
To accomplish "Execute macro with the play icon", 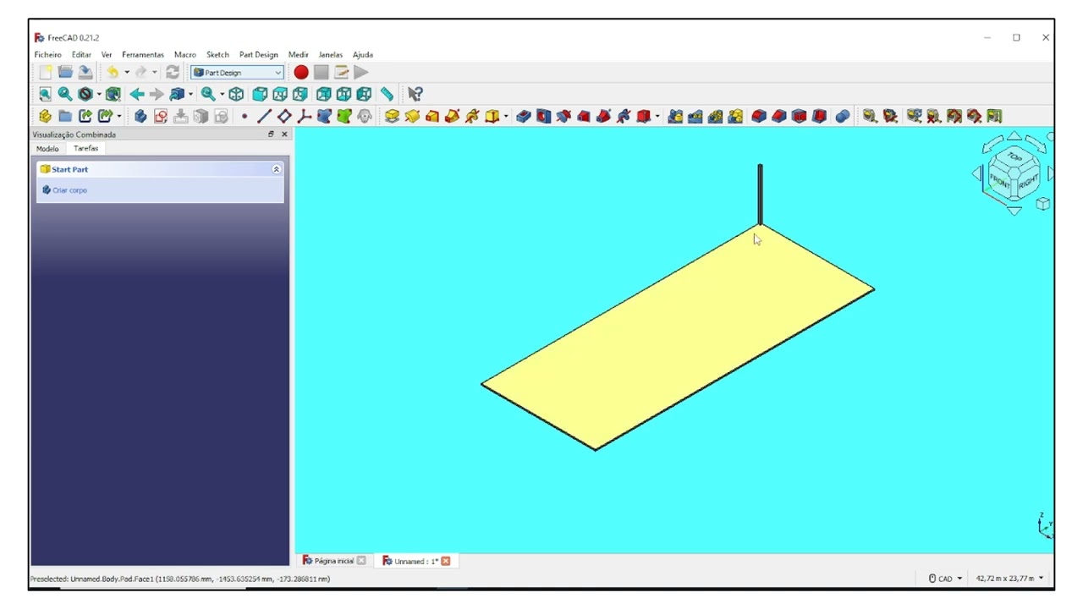I will pos(361,73).
